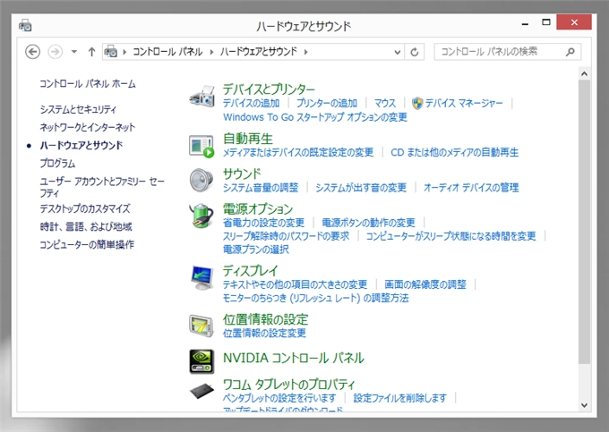Click コンピューターがスリープ状態になる時間を変更
Viewport: 609px width, 432px height.
tap(450, 236)
